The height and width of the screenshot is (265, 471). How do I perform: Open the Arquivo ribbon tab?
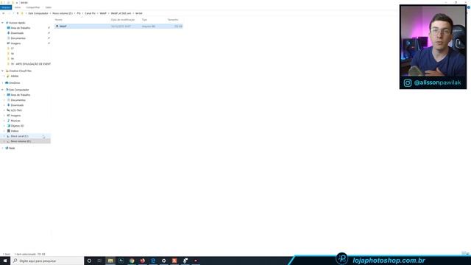tap(6, 7)
